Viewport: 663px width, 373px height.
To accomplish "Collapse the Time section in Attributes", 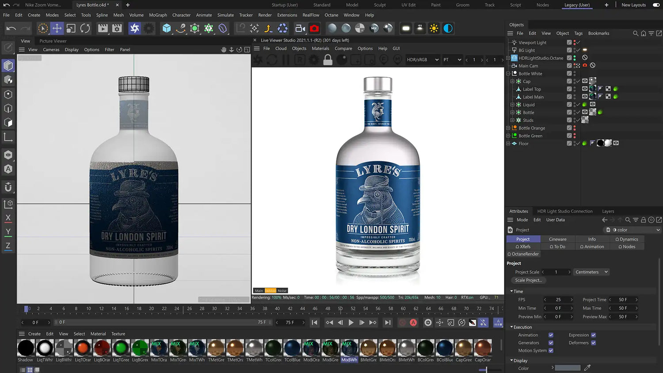I will coord(511,291).
